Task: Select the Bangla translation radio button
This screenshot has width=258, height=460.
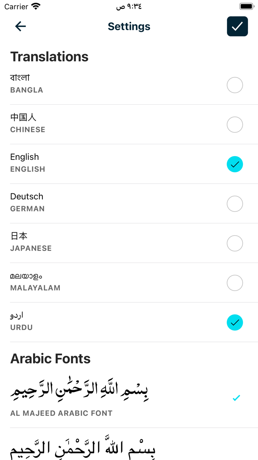Action: (x=235, y=85)
